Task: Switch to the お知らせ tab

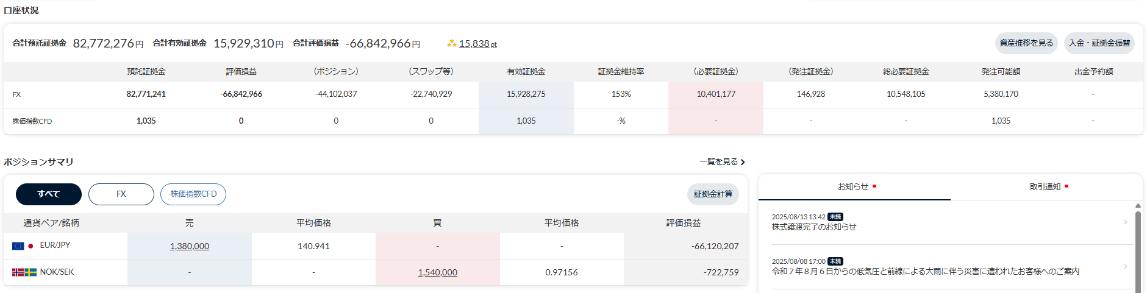Action: [854, 187]
